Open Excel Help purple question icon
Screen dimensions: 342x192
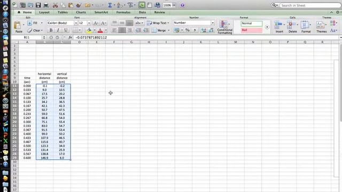click(182, 5)
